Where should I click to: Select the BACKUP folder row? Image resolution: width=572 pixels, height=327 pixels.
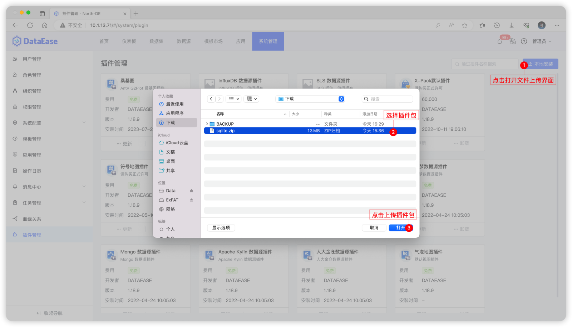pyautogui.click(x=310, y=124)
